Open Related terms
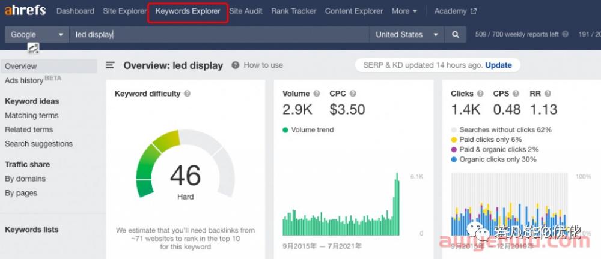Image resolution: width=601 pixels, height=259 pixels. pos(29,129)
